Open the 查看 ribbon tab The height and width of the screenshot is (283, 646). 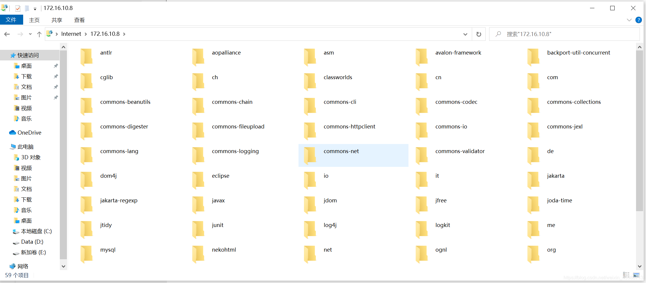tap(79, 20)
